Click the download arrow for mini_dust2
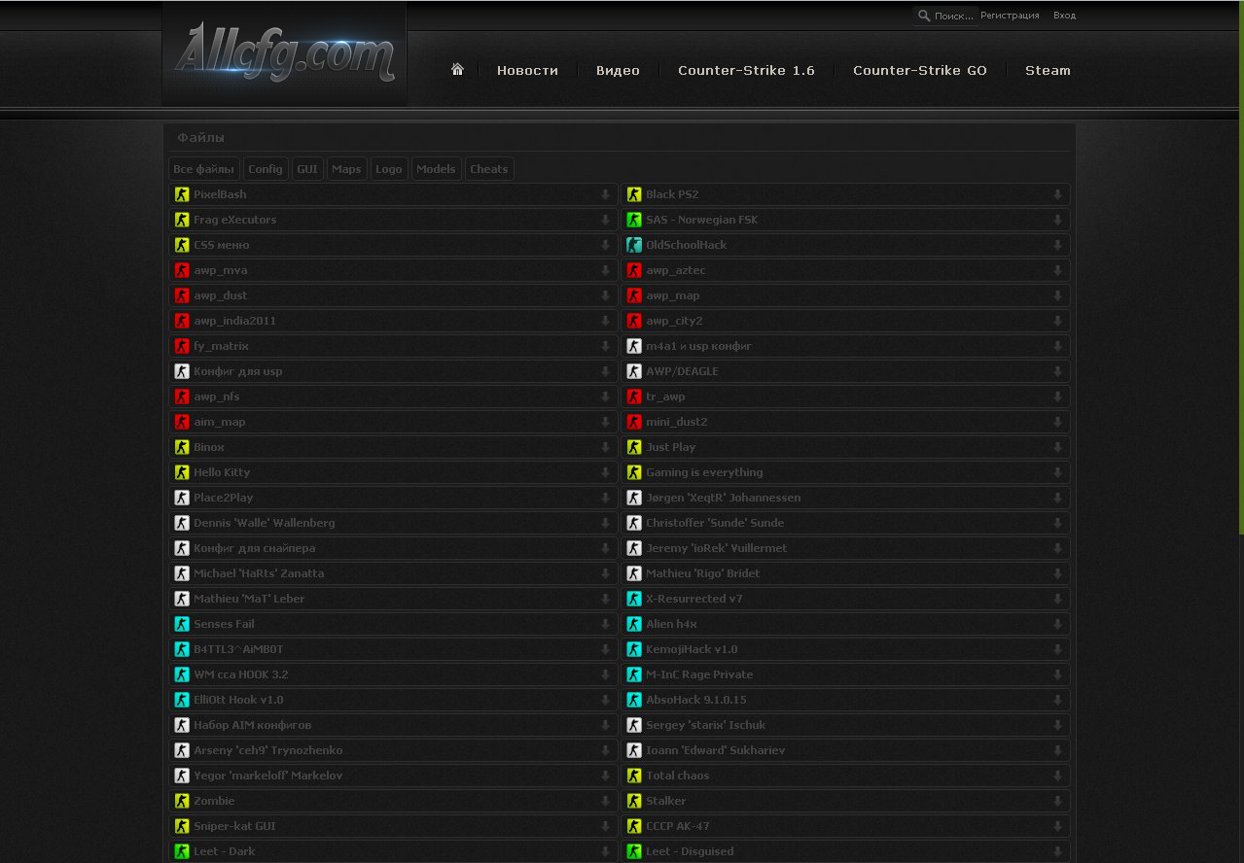This screenshot has width=1244, height=863. tap(1057, 422)
